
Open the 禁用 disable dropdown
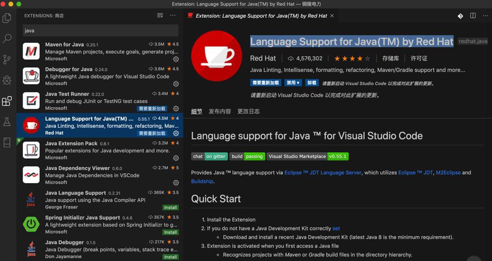point(293,83)
